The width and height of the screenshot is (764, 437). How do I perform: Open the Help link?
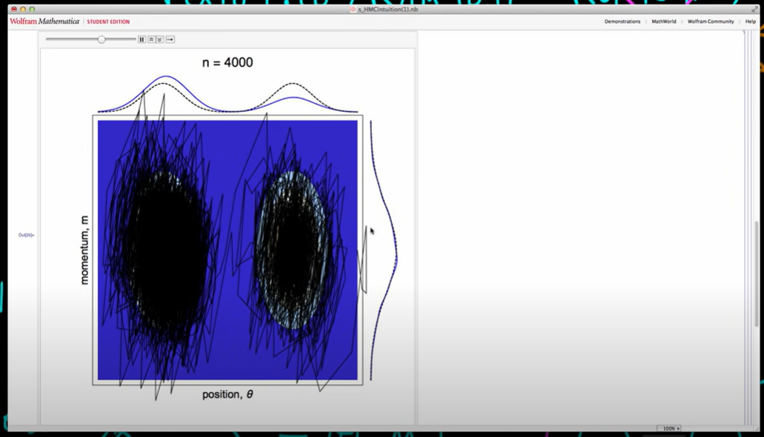[x=751, y=21]
